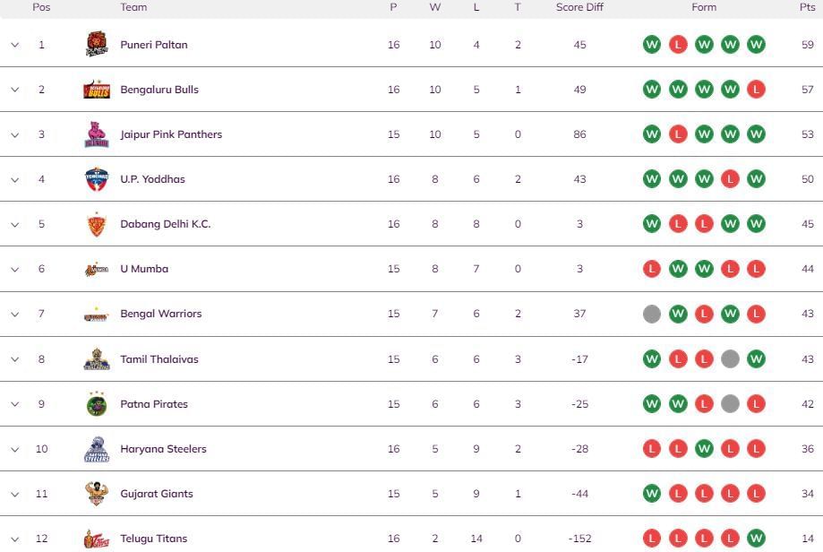Click the Gujarat Giants team logo
823x552 pixels.
coord(97,493)
